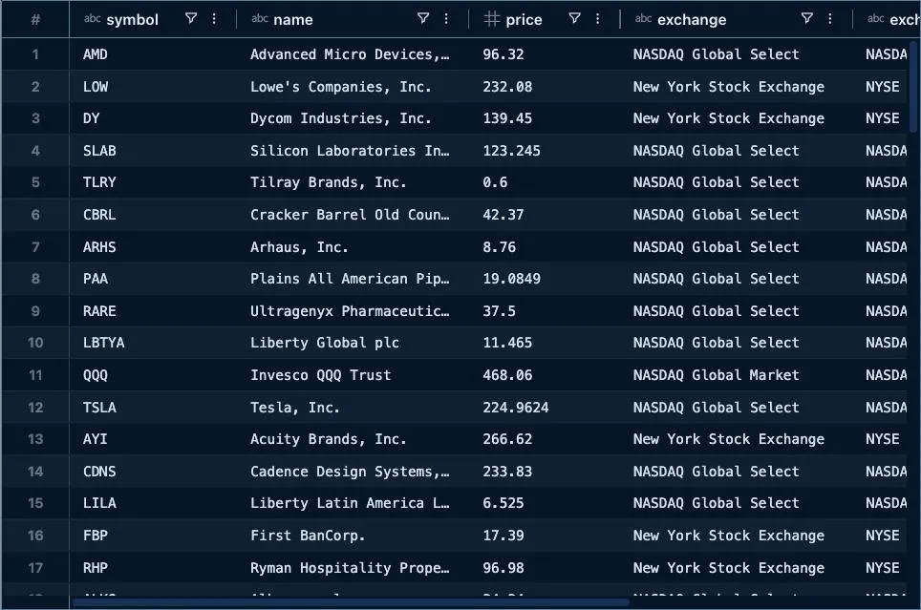
Task: Select the ARHS symbol cell
Action: [x=153, y=246]
